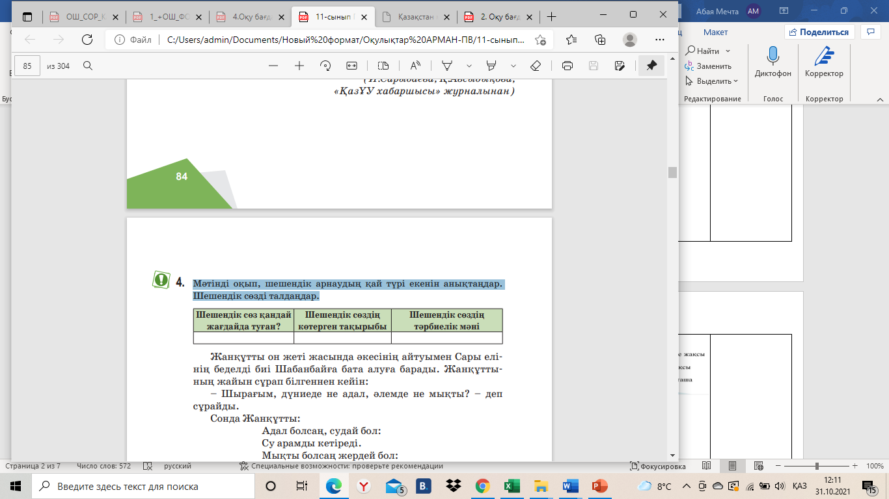This screenshot has width=889, height=499.
Task: Start Read Aloud in the PDF toolbar
Action: click(415, 66)
